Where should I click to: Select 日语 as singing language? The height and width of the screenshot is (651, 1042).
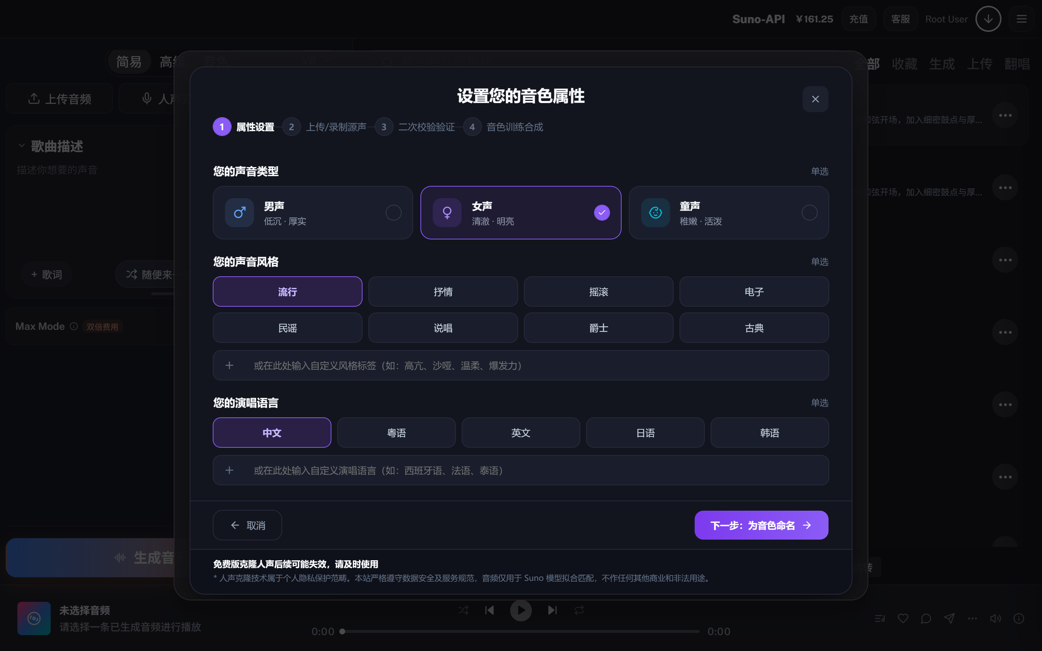coord(645,432)
